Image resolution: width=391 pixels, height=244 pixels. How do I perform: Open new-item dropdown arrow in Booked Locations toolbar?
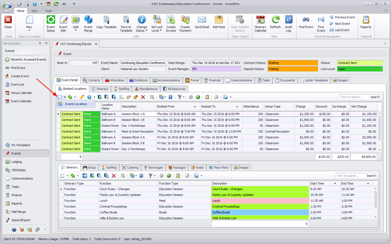tap(65, 97)
